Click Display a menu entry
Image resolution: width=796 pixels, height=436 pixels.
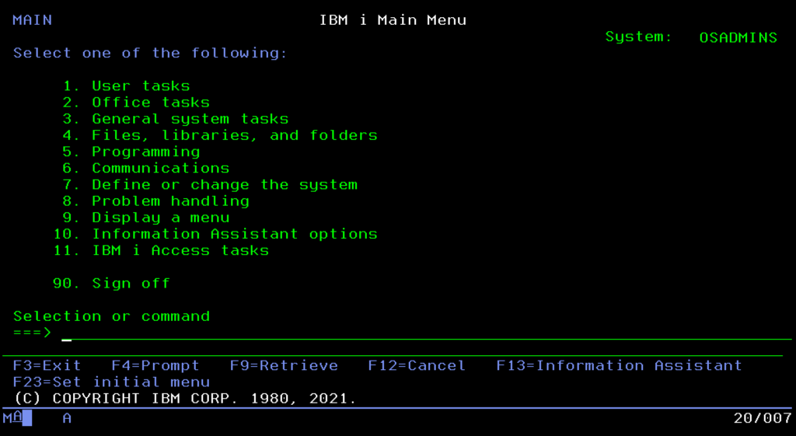(160, 218)
